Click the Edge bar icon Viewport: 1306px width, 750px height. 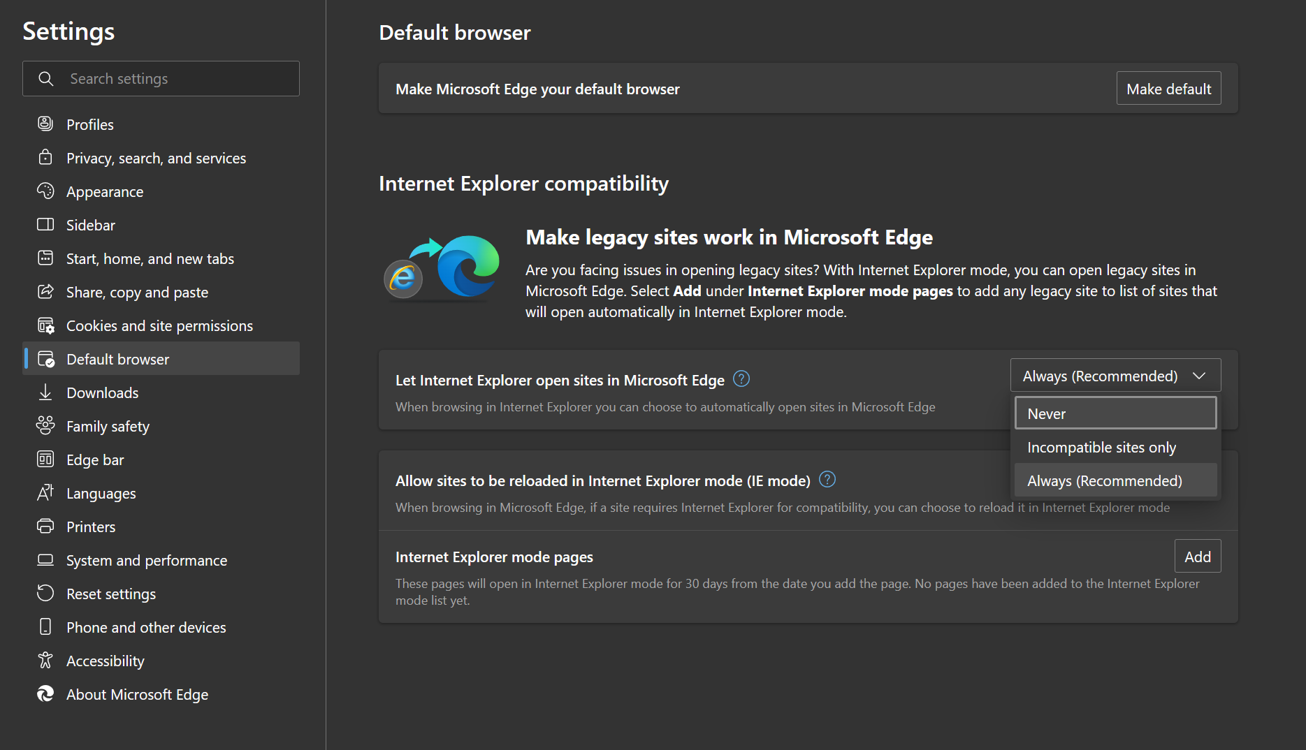point(45,459)
